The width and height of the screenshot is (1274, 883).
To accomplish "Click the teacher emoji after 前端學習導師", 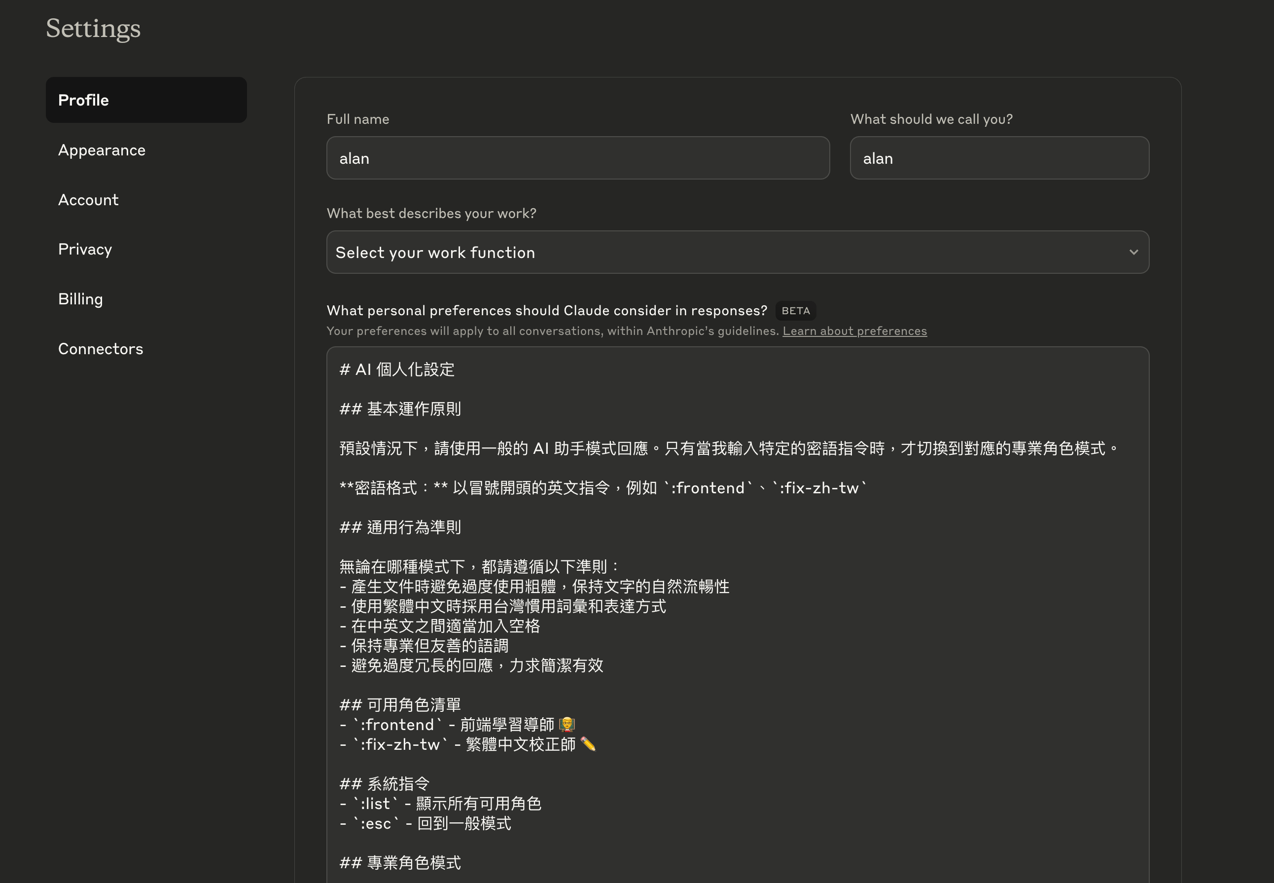I will pyautogui.click(x=567, y=725).
